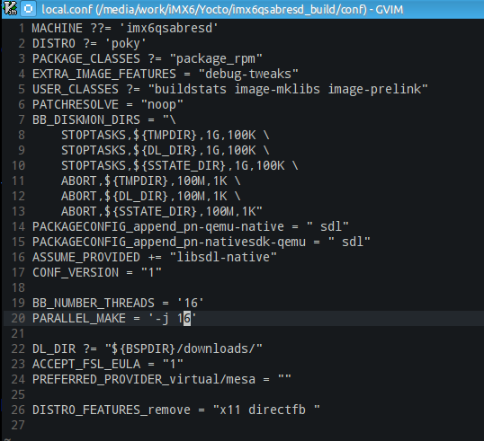The width and height of the screenshot is (484, 441).
Task: Click STOPTASKS ${SSTATE_DIR} entry on line 10
Action: [x=179, y=166]
